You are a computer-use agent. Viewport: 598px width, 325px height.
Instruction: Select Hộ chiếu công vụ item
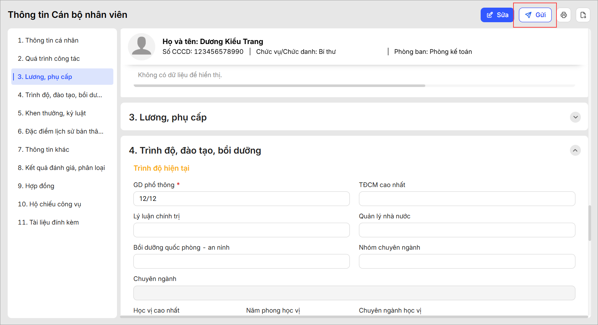point(50,204)
